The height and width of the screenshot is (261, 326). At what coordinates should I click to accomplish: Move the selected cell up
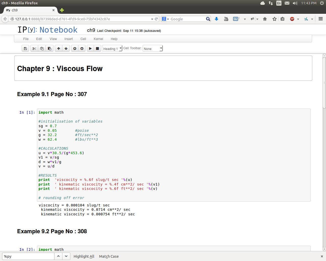coord(59,48)
